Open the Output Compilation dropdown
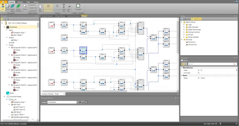Image resolution: width=239 pixels, height=126 pixels. (x=77, y=102)
